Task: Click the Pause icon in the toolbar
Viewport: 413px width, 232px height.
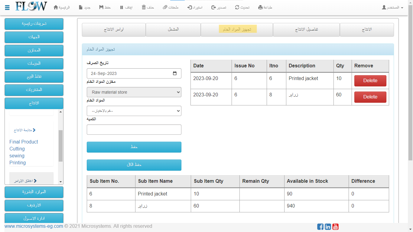Action: [121, 7]
